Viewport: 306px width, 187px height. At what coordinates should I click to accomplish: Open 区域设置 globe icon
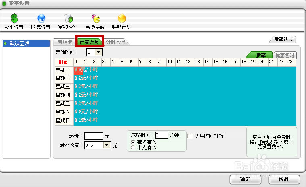click(x=41, y=18)
